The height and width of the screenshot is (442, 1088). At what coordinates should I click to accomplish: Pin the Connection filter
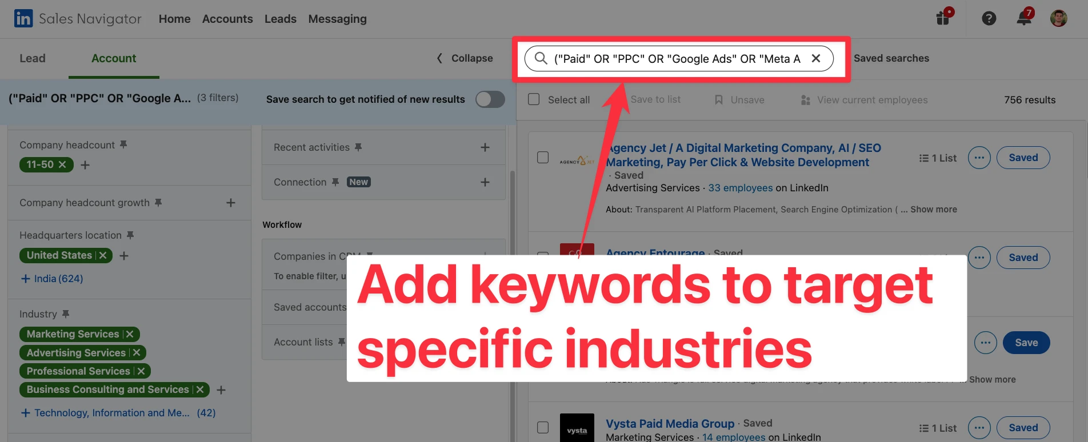point(335,182)
